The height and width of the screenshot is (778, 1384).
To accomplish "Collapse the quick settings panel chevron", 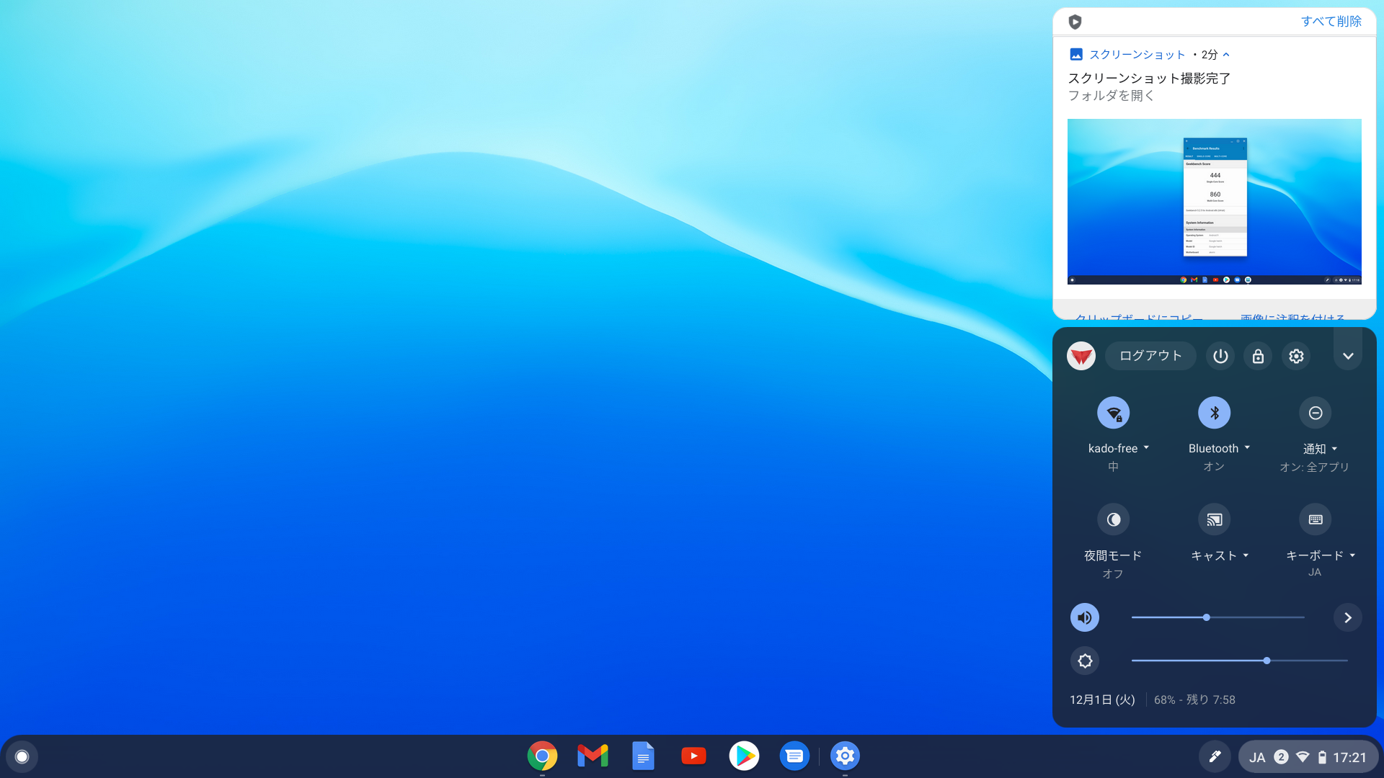I will coord(1347,356).
